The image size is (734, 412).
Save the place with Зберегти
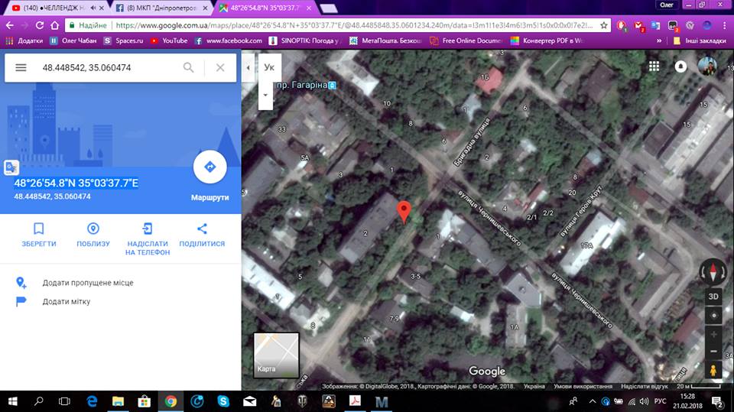pos(39,234)
